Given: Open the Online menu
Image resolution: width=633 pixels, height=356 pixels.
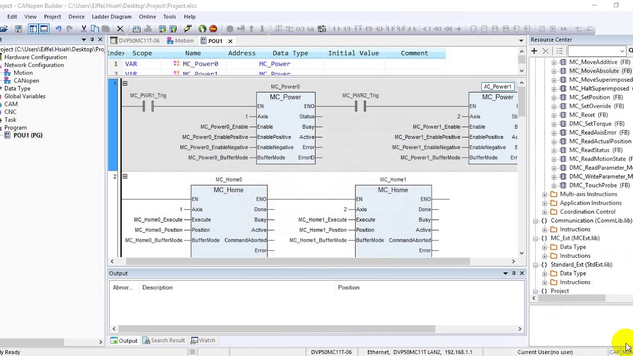Looking at the screenshot, I should click(x=147, y=16).
